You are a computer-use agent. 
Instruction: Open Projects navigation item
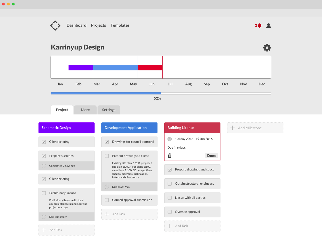pos(98,25)
